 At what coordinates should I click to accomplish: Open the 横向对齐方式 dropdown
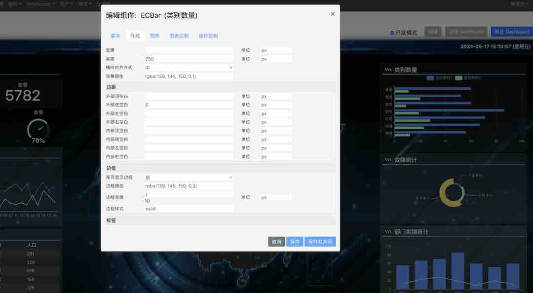[189, 68]
